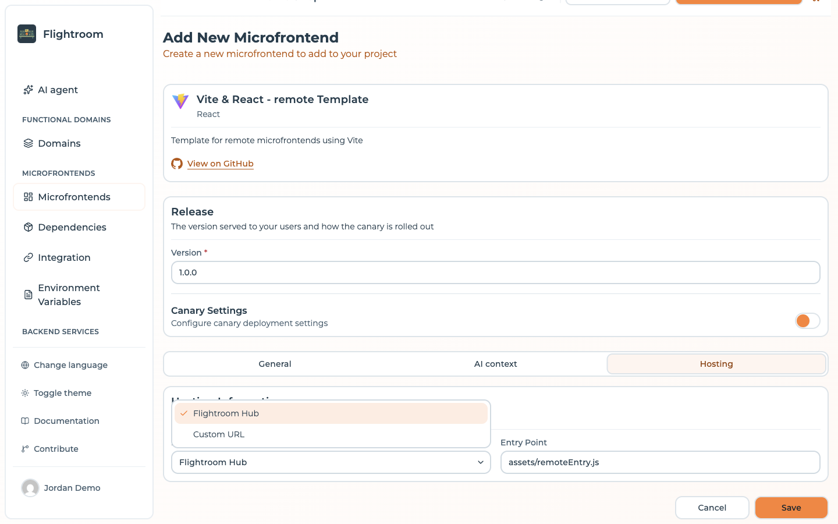Click the Change language globe icon
The image size is (838, 524).
tap(25, 365)
